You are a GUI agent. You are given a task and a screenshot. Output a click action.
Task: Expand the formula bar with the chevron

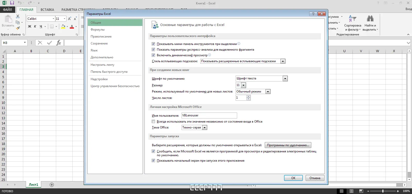tap(408, 43)
